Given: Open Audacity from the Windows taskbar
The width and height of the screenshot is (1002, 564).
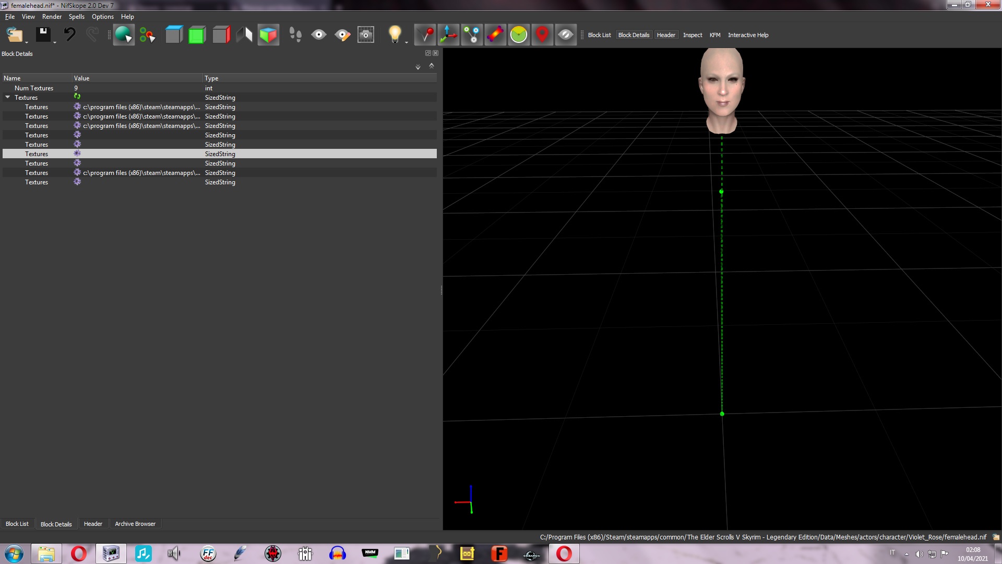Looking at the screenshot, I should coord(338,554).
